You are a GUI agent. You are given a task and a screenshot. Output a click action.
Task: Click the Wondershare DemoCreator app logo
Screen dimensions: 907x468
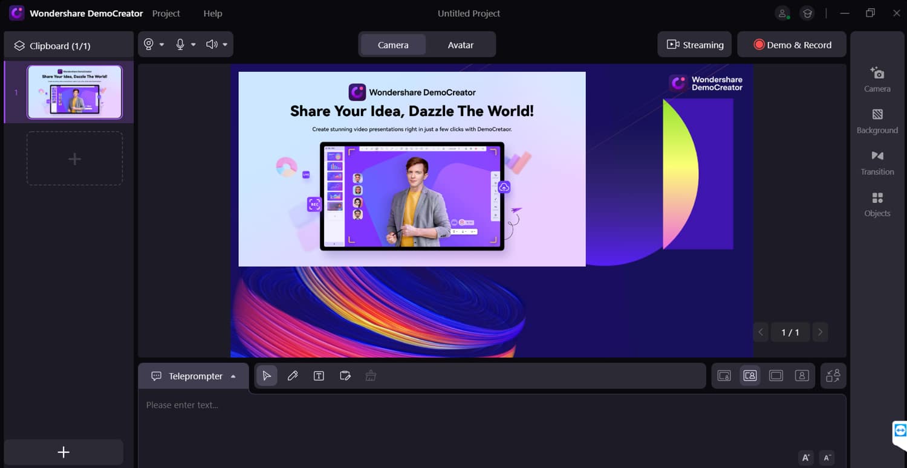[16, 13]
